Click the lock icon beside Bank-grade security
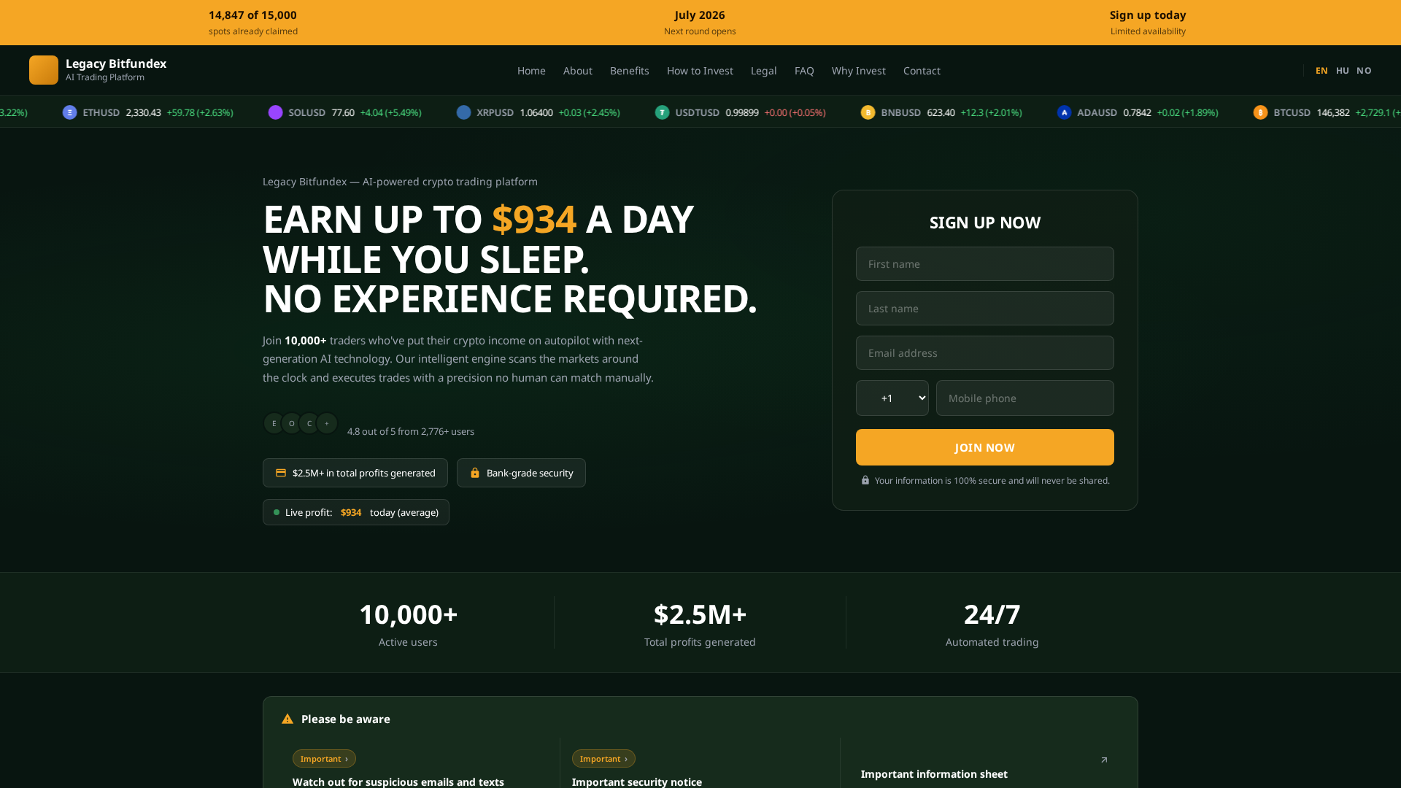The image size is (1401, 788). coord(475,473)
